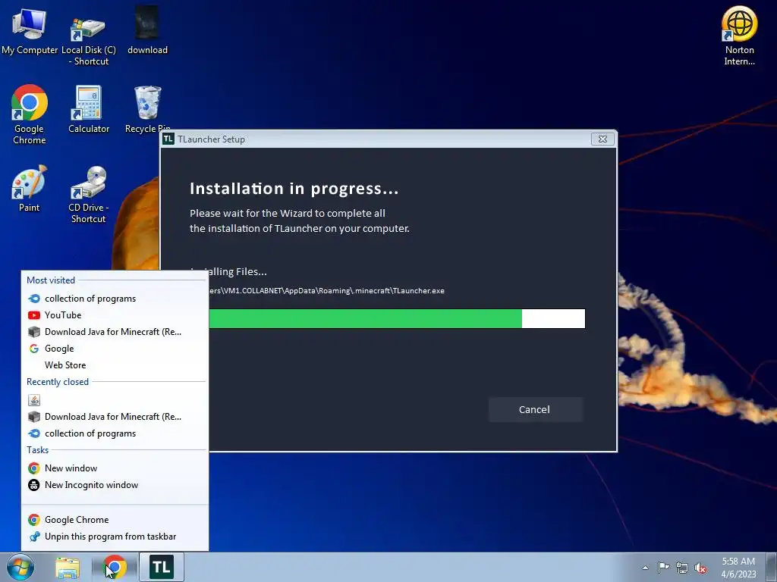This screenshot has height=582, width=777.
Task: Click Chrome icon in taskbar
Action: click(115, 567)
